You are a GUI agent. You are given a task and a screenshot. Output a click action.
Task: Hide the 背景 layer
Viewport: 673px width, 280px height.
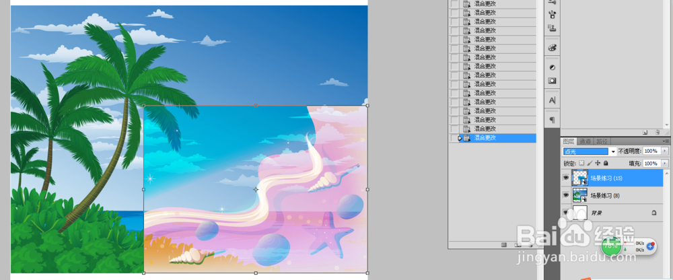566,213
